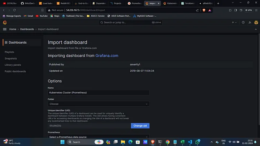Switch to the Kubernetes tab
This screenshot has height=146, width=260.
coord(170,3)
